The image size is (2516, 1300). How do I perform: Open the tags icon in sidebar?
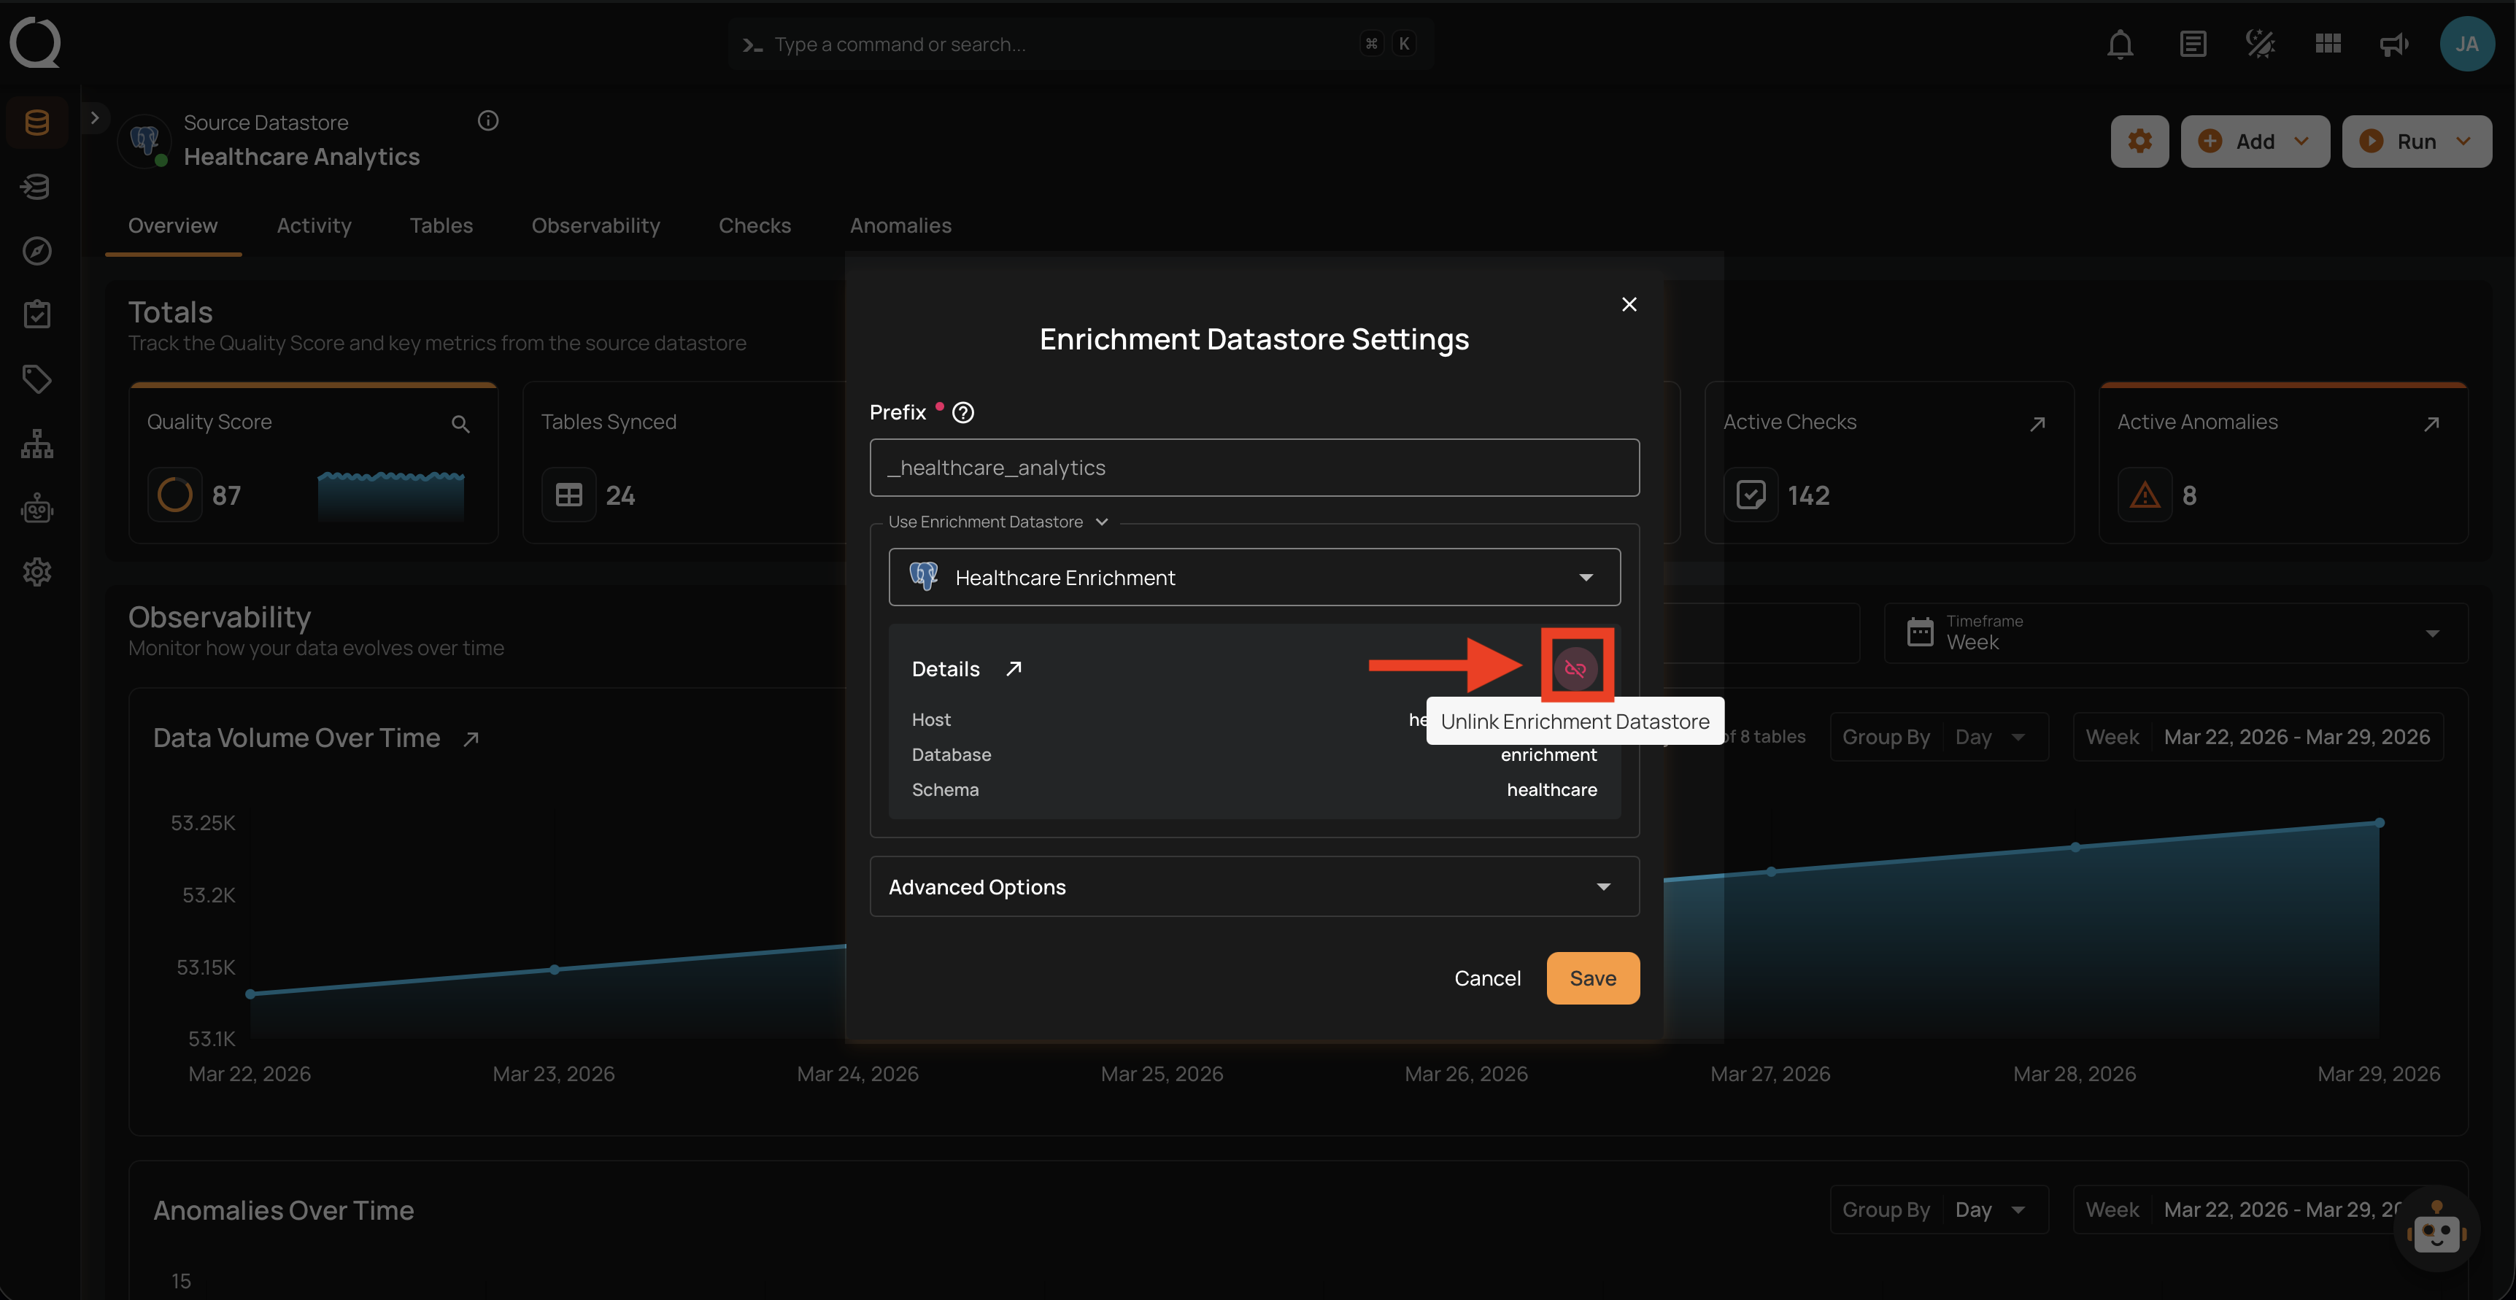[x=37, y=379]
